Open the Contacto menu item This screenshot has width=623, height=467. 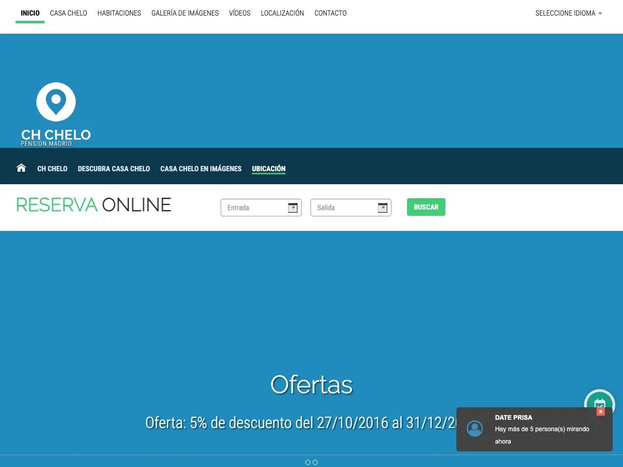(x=331, y=13)
